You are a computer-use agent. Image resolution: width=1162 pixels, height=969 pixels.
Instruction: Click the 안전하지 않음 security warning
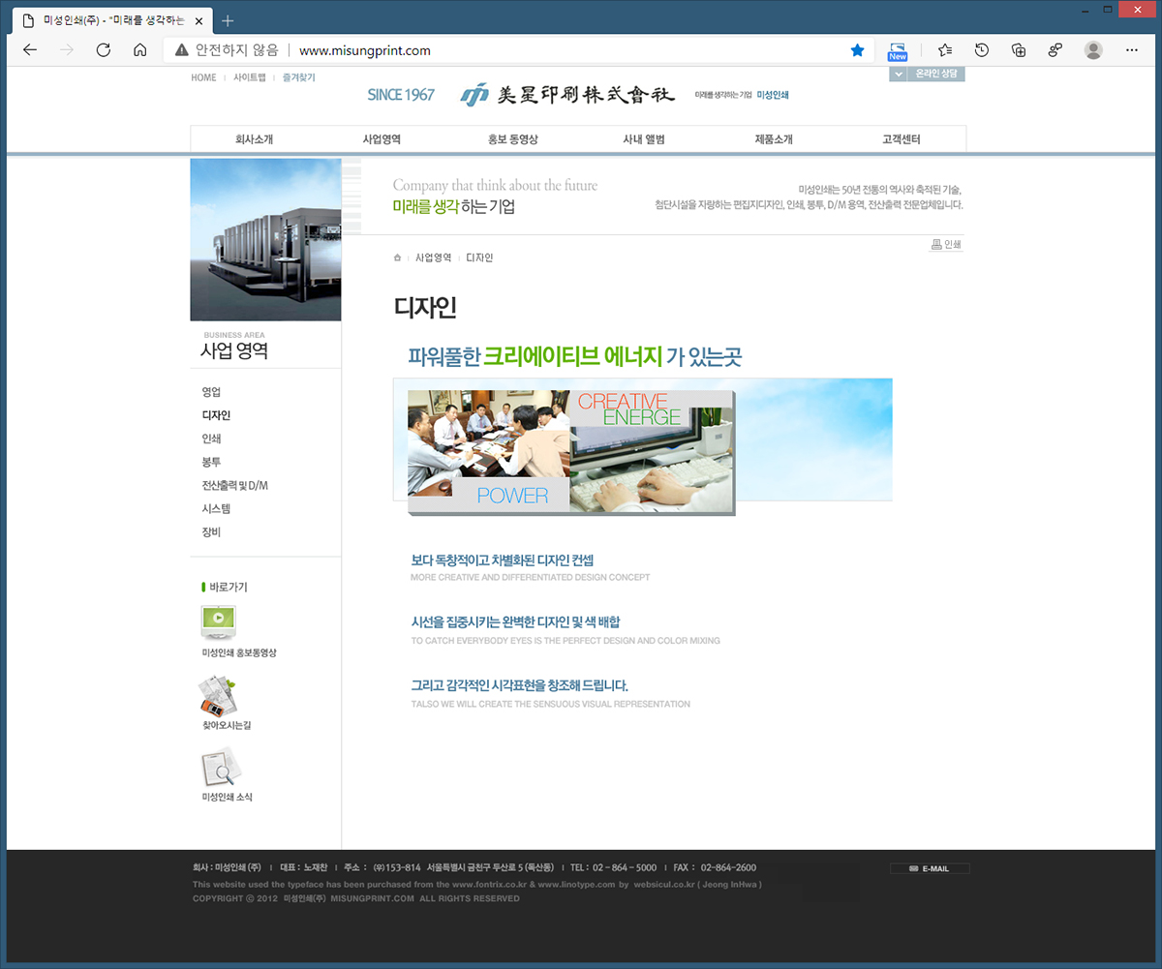click(228, 50)
